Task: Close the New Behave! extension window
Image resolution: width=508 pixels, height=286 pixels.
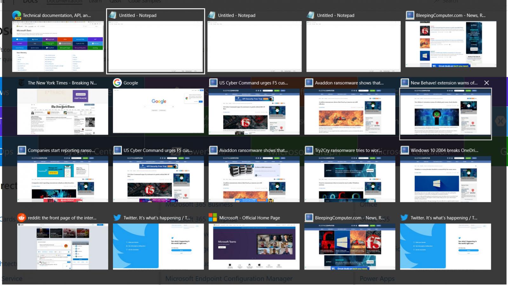Action: tap(486, 83)
